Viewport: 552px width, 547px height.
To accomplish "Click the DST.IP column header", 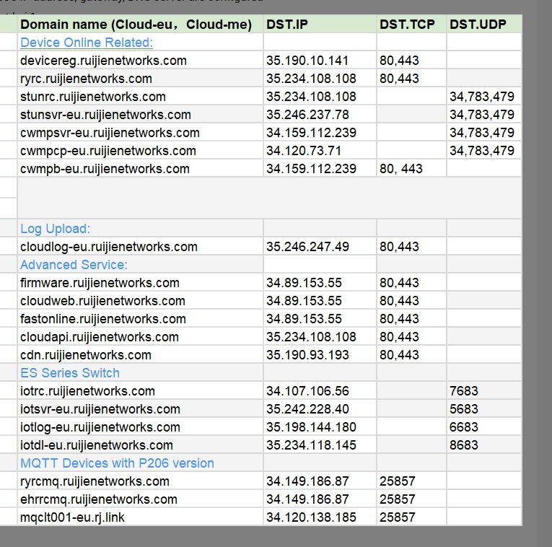I will (287, 25).
